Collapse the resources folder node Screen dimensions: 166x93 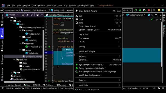point(14,60)
